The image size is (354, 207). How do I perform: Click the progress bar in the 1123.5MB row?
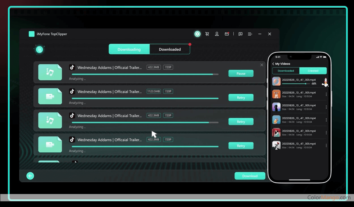(145, 98)
